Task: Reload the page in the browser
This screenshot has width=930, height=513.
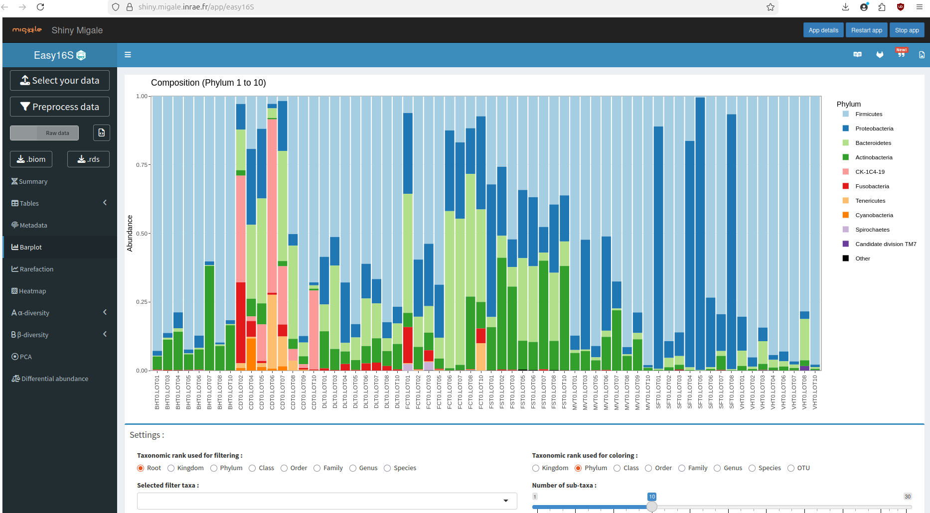Action: coord(40,7)
